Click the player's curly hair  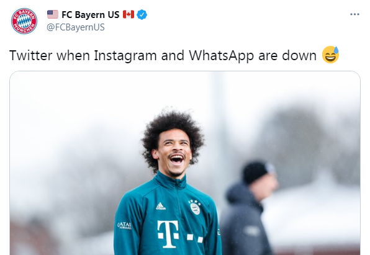tap(173, 132)
